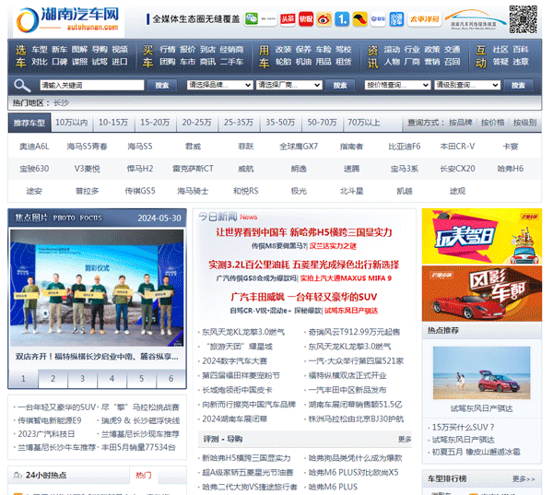This screenshot has width=553, height=495.
Task: Select the 10-15万 price tab
Action: 113,123
